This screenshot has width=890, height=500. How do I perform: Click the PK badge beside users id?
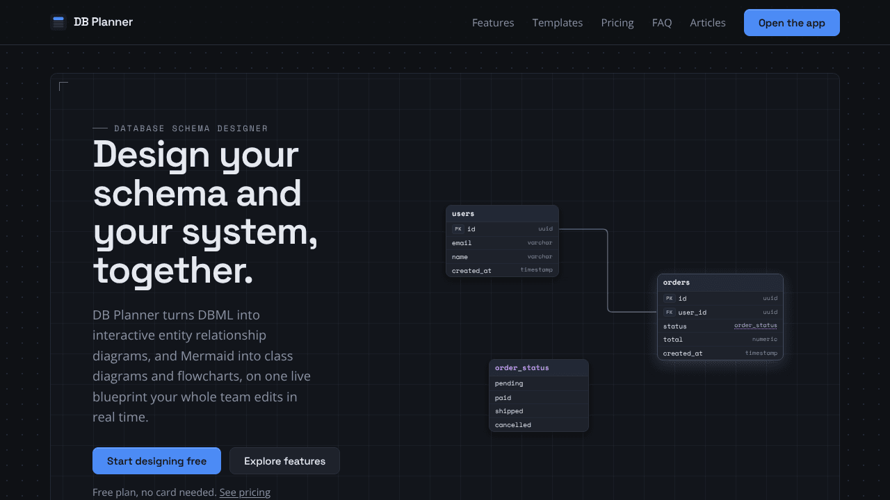458,228
